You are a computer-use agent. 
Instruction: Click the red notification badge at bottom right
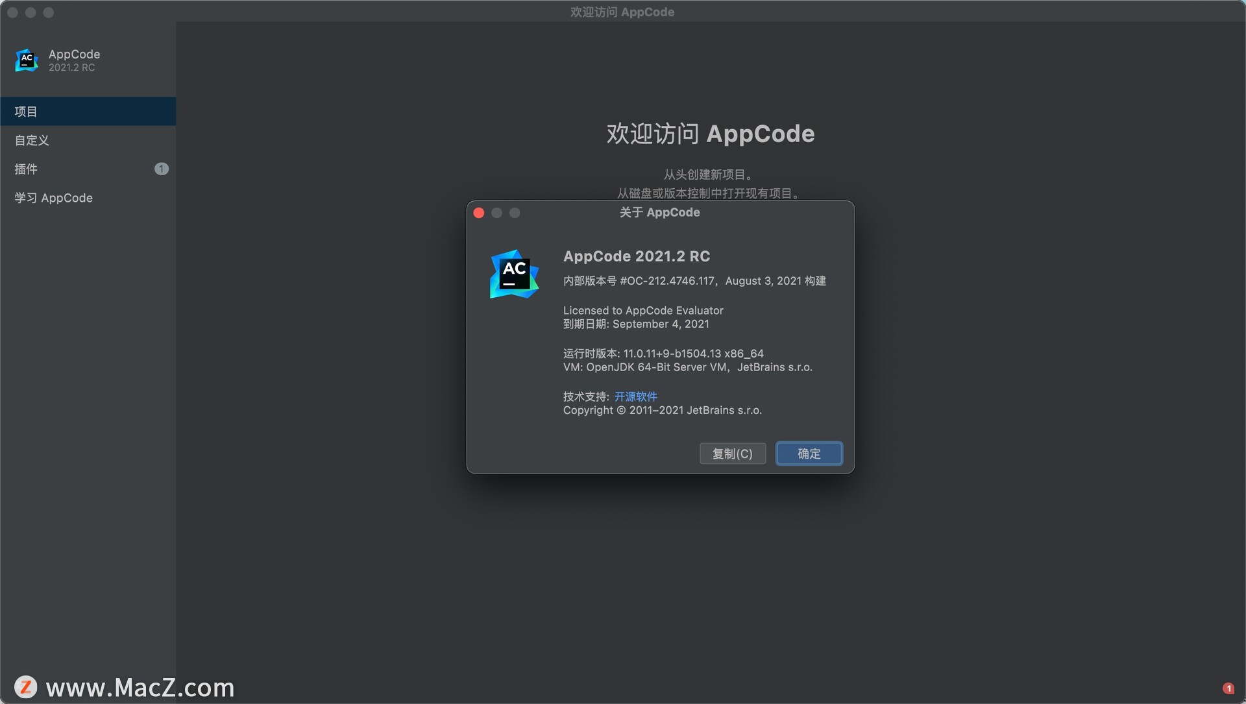coord(1228,688)
